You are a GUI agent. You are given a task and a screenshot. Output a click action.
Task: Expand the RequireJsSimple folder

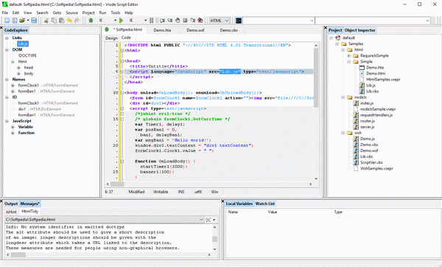349,55
